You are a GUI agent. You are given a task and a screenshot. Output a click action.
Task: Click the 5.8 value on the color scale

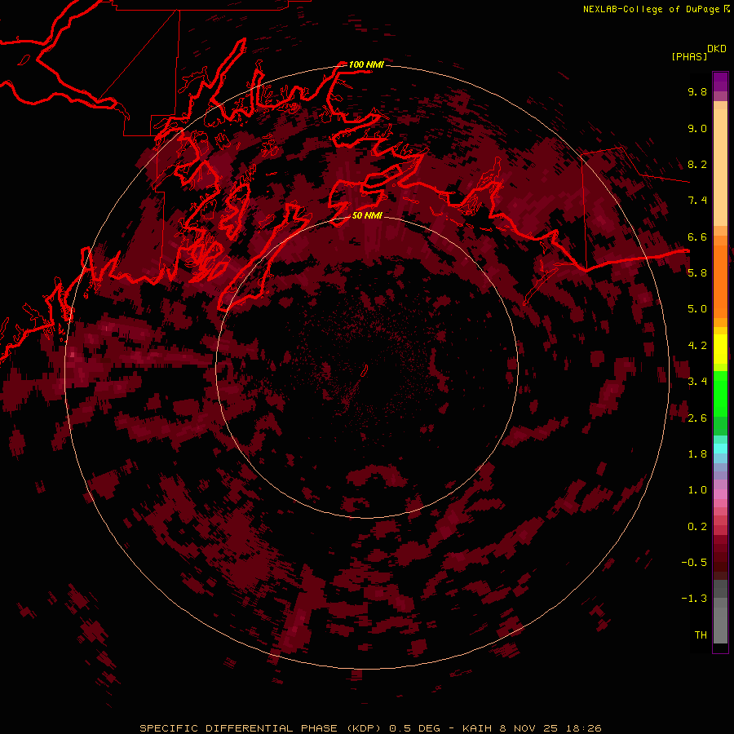point(697,272)
